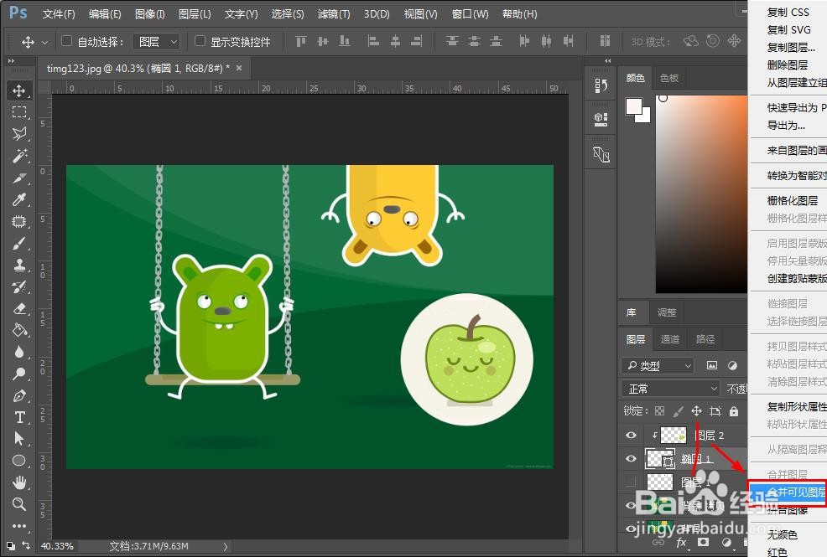Viewport: 827px width, 557px height.
Task: Expand the toolbox double-arrow at top
Action: coord(11,61)
